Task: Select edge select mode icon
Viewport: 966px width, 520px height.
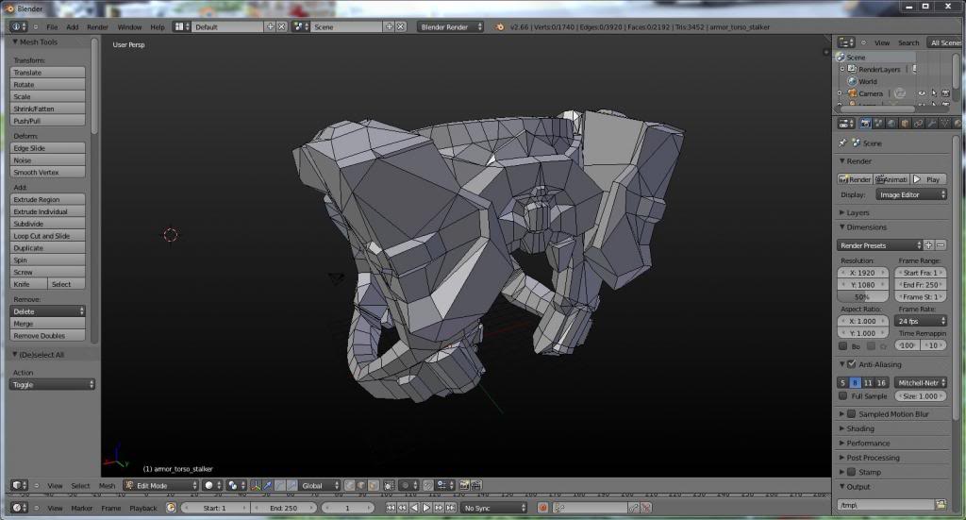Action: pos(361,485)
